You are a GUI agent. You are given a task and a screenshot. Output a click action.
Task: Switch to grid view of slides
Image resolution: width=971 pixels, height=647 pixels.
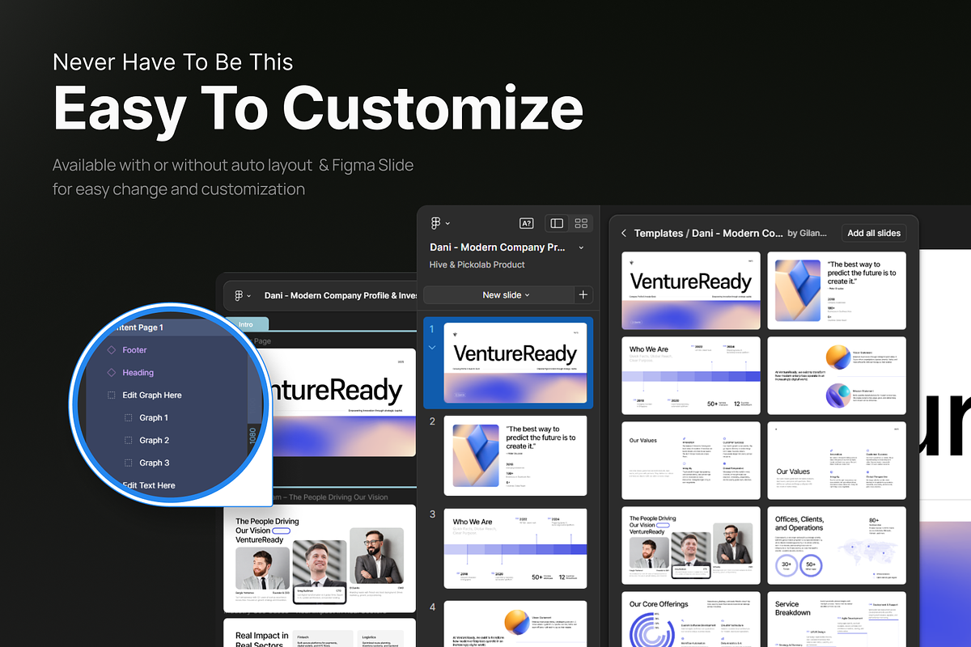pos(581,223)
